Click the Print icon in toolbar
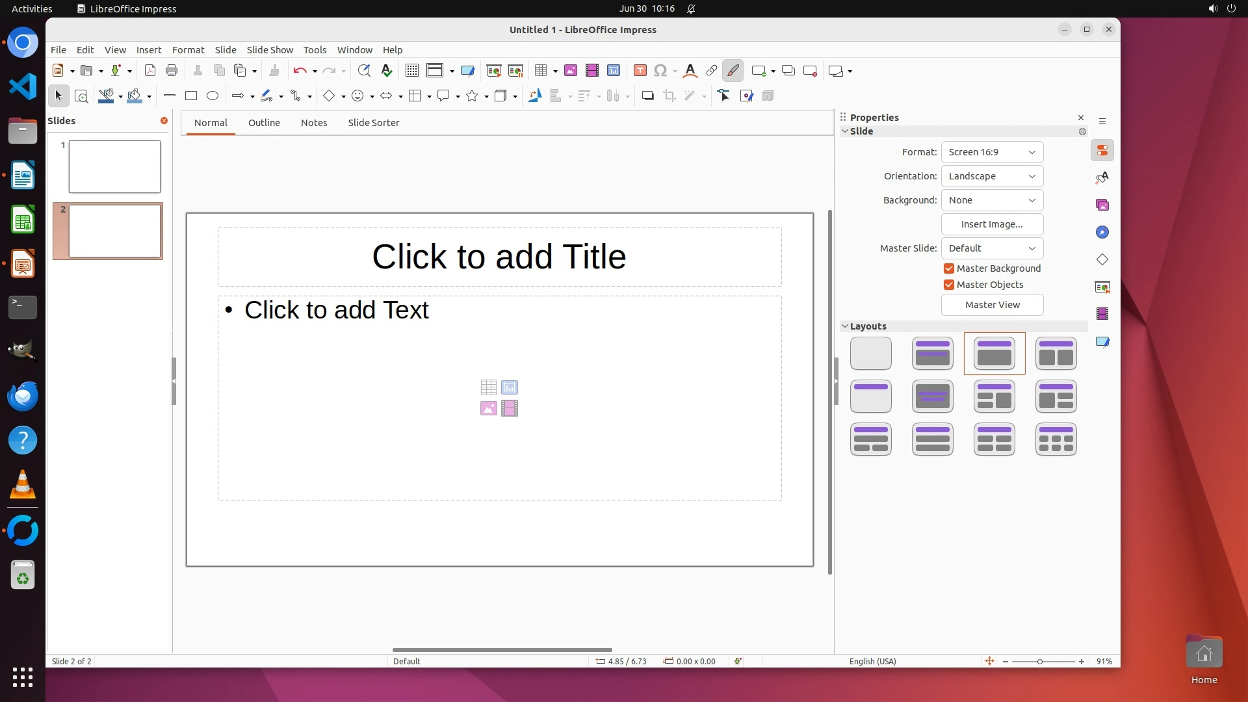1248x702 pixels. (x=172, y=71)
